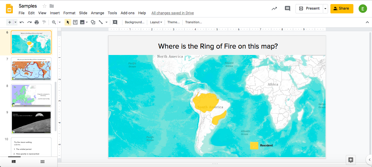
Task: Open the Present options dropdown arrow
Action: pos(325,8)
